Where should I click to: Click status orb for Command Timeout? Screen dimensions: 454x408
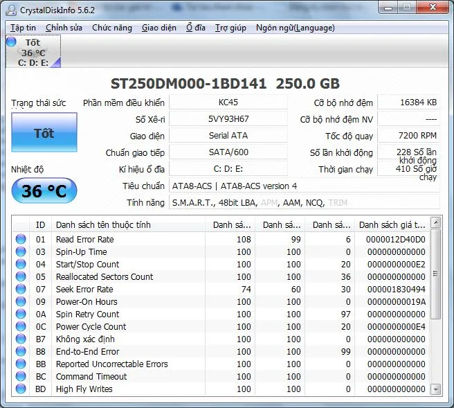tap(21, 376)
